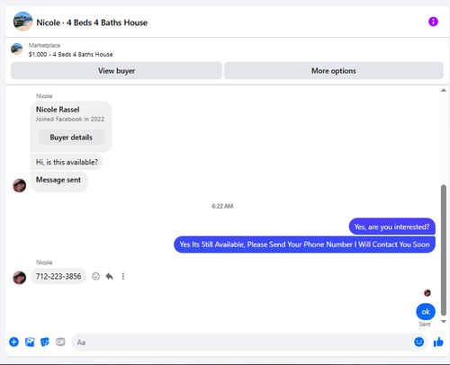Open the three-dot menu beside the phone number

pyautogui.click(x=123, y=276)
